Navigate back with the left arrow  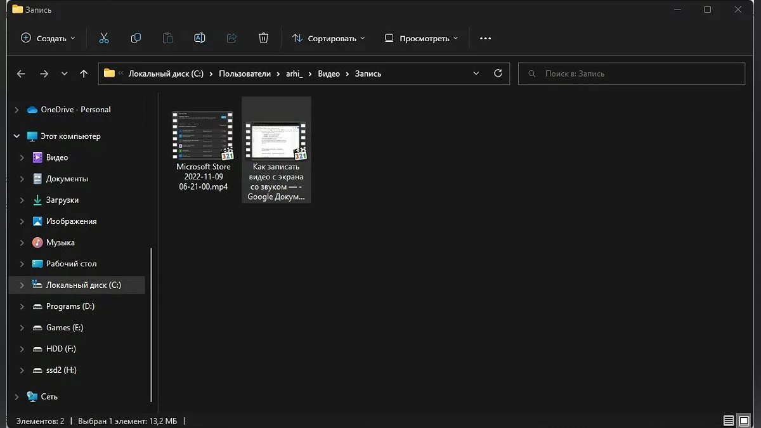click(x=21, y=74)
